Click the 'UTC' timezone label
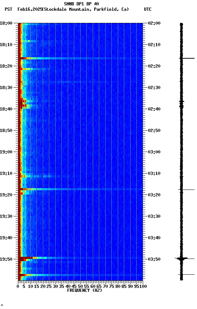 click(148, 9)
